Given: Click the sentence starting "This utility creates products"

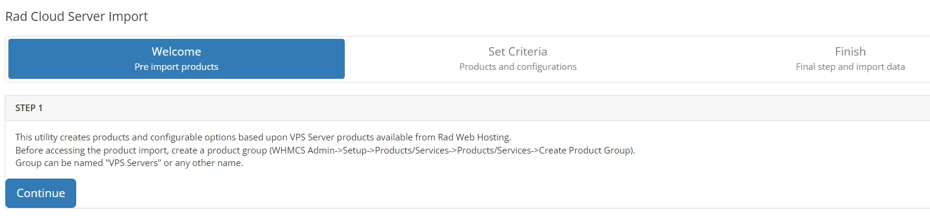Looking at the screenshot, I should point(263,137).
